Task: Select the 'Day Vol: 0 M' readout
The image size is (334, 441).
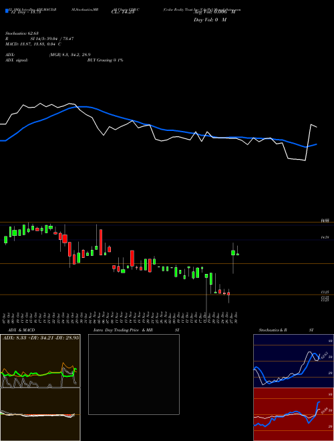Action: coord(210,20)
